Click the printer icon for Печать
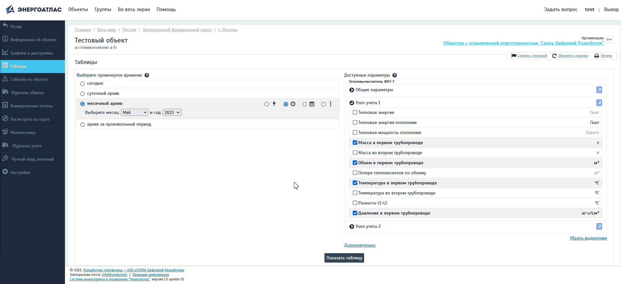The height and width of the screenshot is (284, 621). coord(597,56)
